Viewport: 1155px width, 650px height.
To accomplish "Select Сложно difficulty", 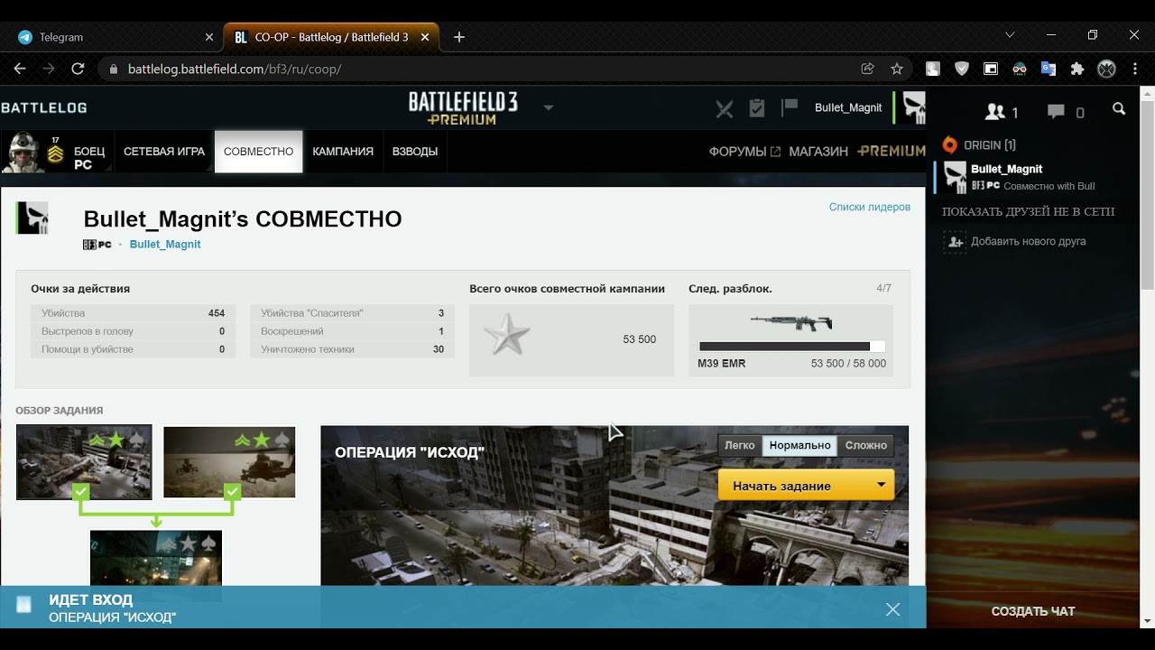I will pos(866,445).
